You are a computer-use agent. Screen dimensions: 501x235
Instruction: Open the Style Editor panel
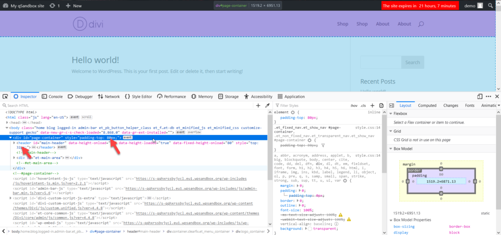pos(138,97)
